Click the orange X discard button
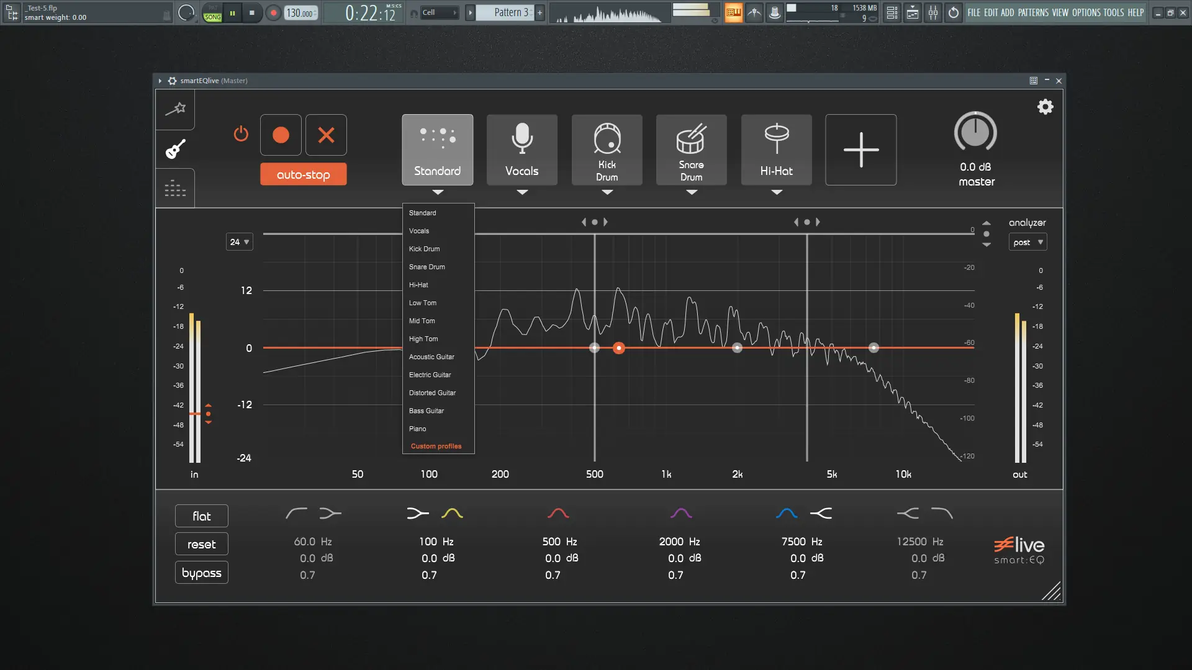This screenshot has width=1192, height=670. (326, 135)
